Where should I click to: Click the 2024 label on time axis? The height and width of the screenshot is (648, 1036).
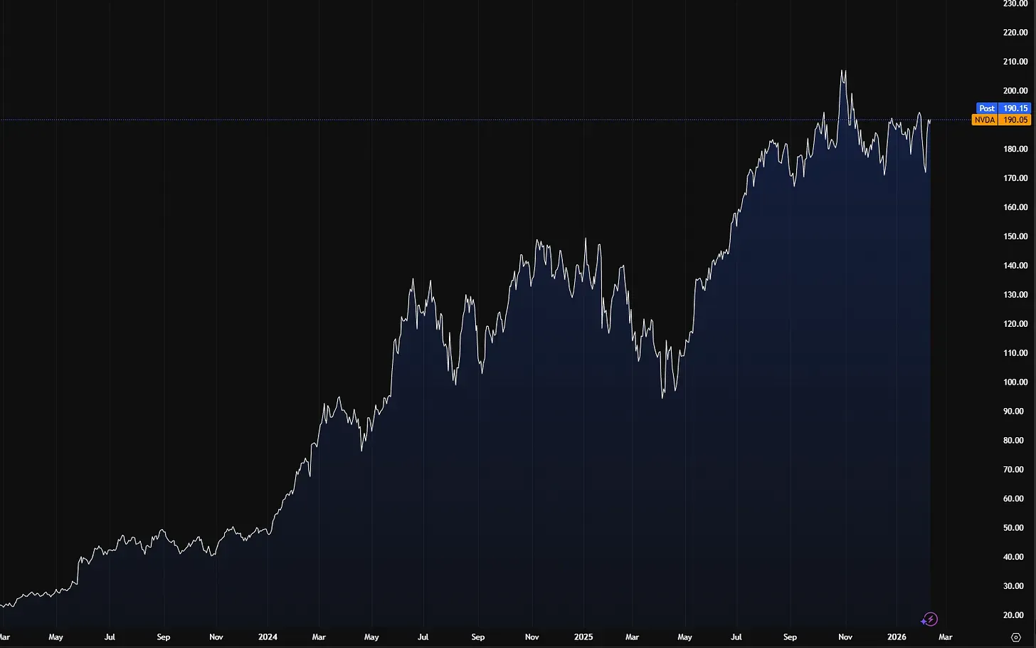pyautogui.click(x=268, y=637)
